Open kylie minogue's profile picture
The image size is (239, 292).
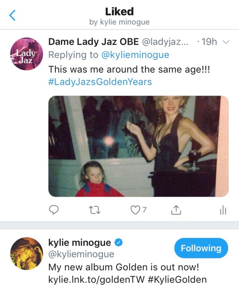click(25, 254)
